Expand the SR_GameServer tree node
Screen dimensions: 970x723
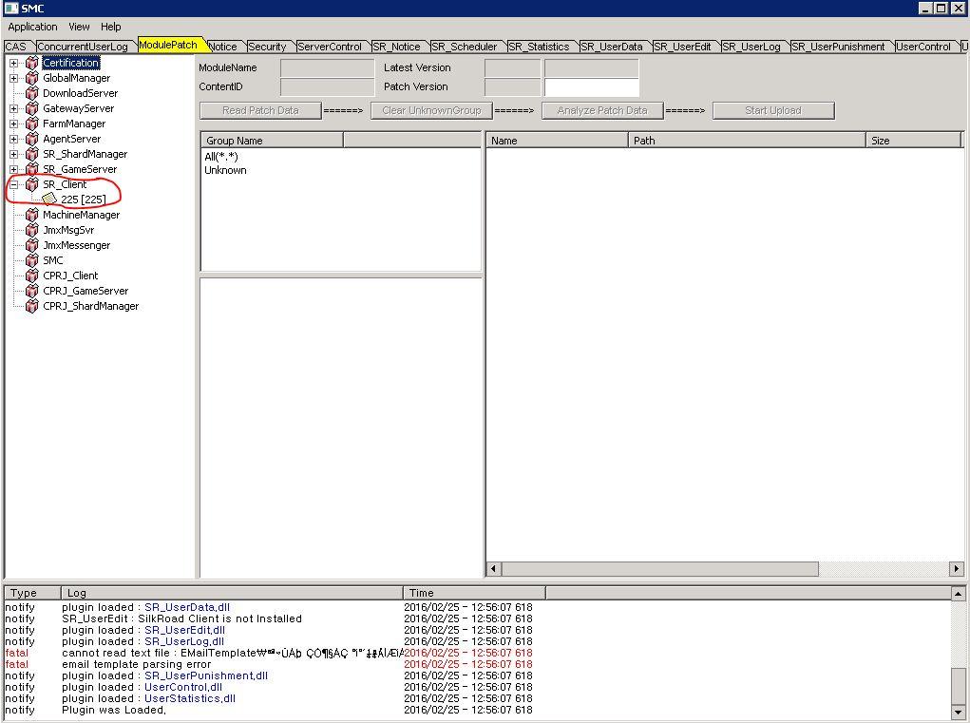tap(14, 169)
